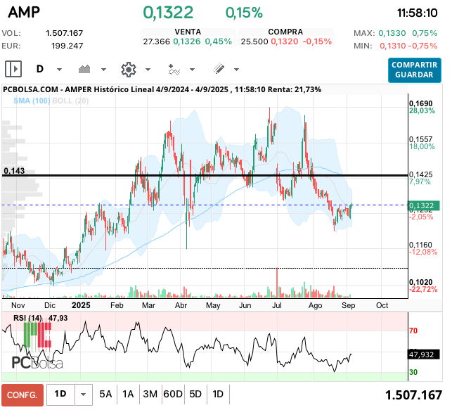Click the MAX value 0,1330
Screen dimensions: 452x410
tap(392, 33)
